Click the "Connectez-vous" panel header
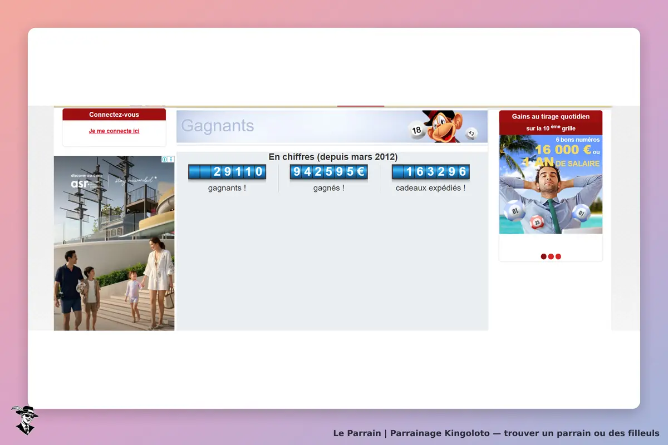The width and height of the screenshot is (668, 445). point(114,115)
